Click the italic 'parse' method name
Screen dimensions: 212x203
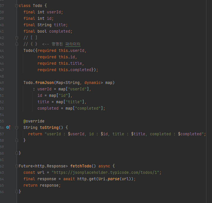point(113,179)
